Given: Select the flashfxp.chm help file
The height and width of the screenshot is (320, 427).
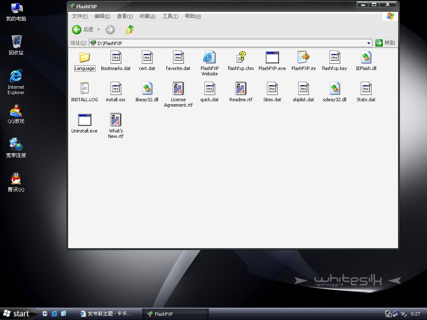Looking at the screenshot, I should point(241,58).
